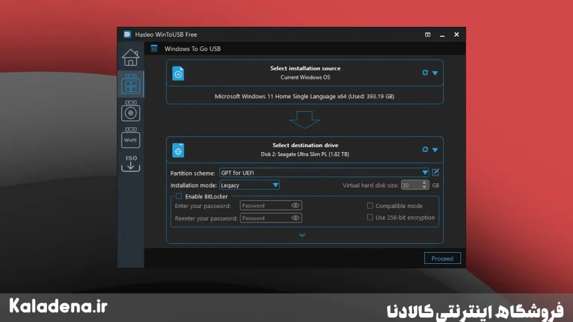573x322 pixels.
Task: Open the WinPE bootable USB icon
Action: tap(130, 138)
